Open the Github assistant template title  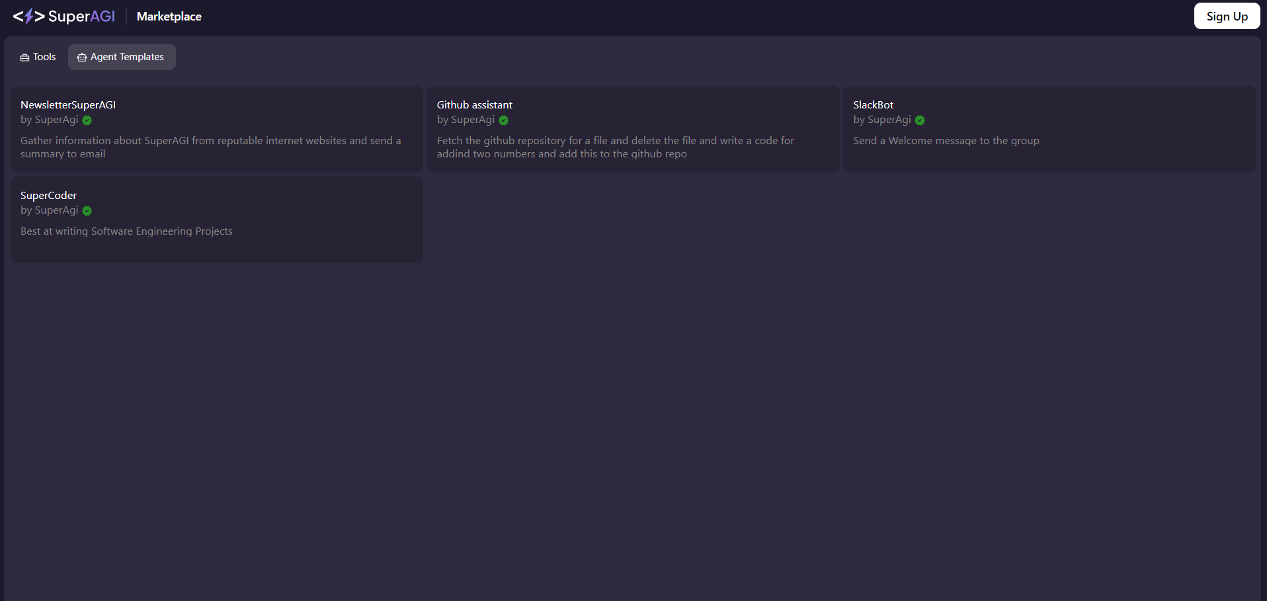[474, 104]
